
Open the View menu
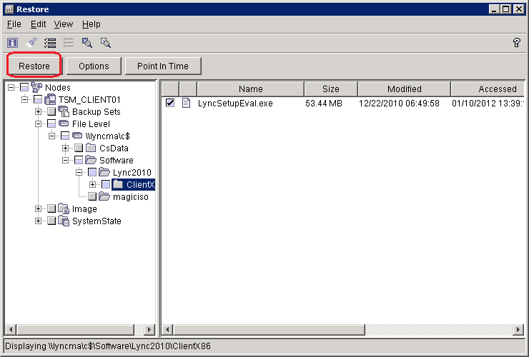(x=63, y=24)
